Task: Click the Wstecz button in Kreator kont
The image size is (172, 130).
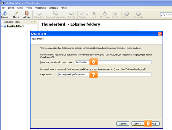Action: (123, 124)
